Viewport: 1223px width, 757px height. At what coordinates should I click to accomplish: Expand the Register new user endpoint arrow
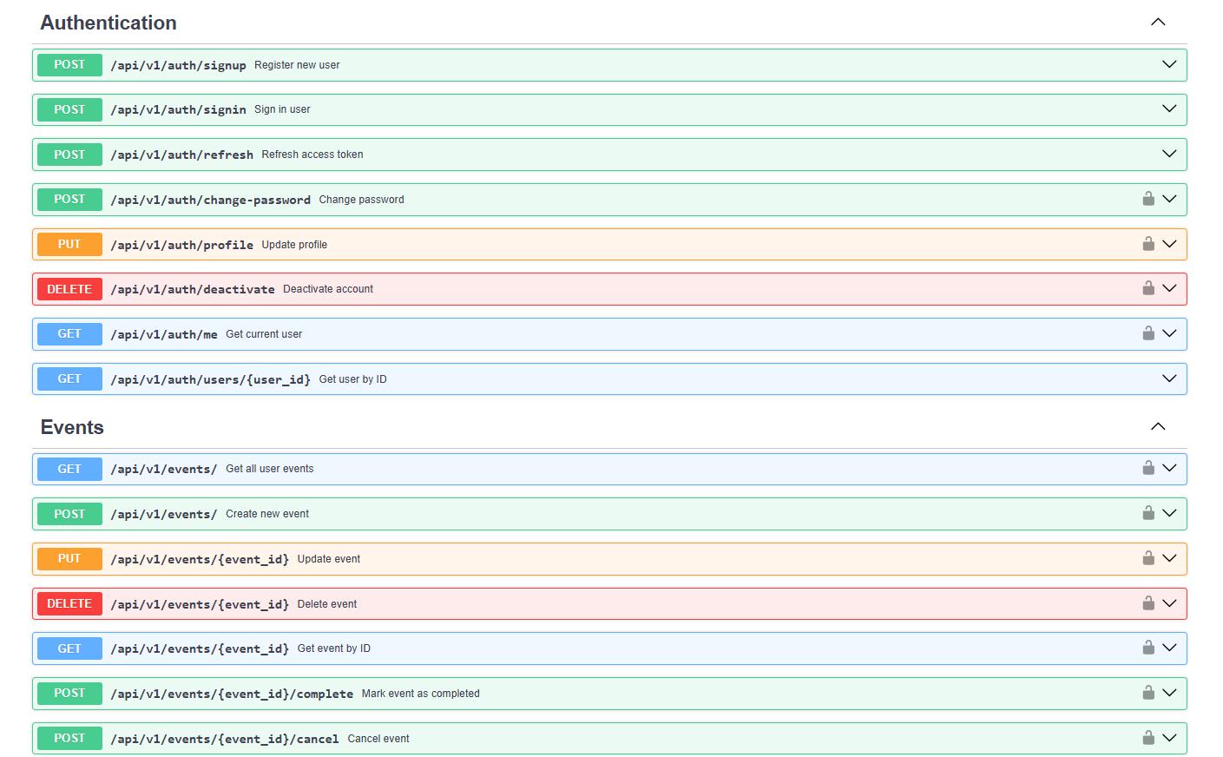tap(1168, 65)
